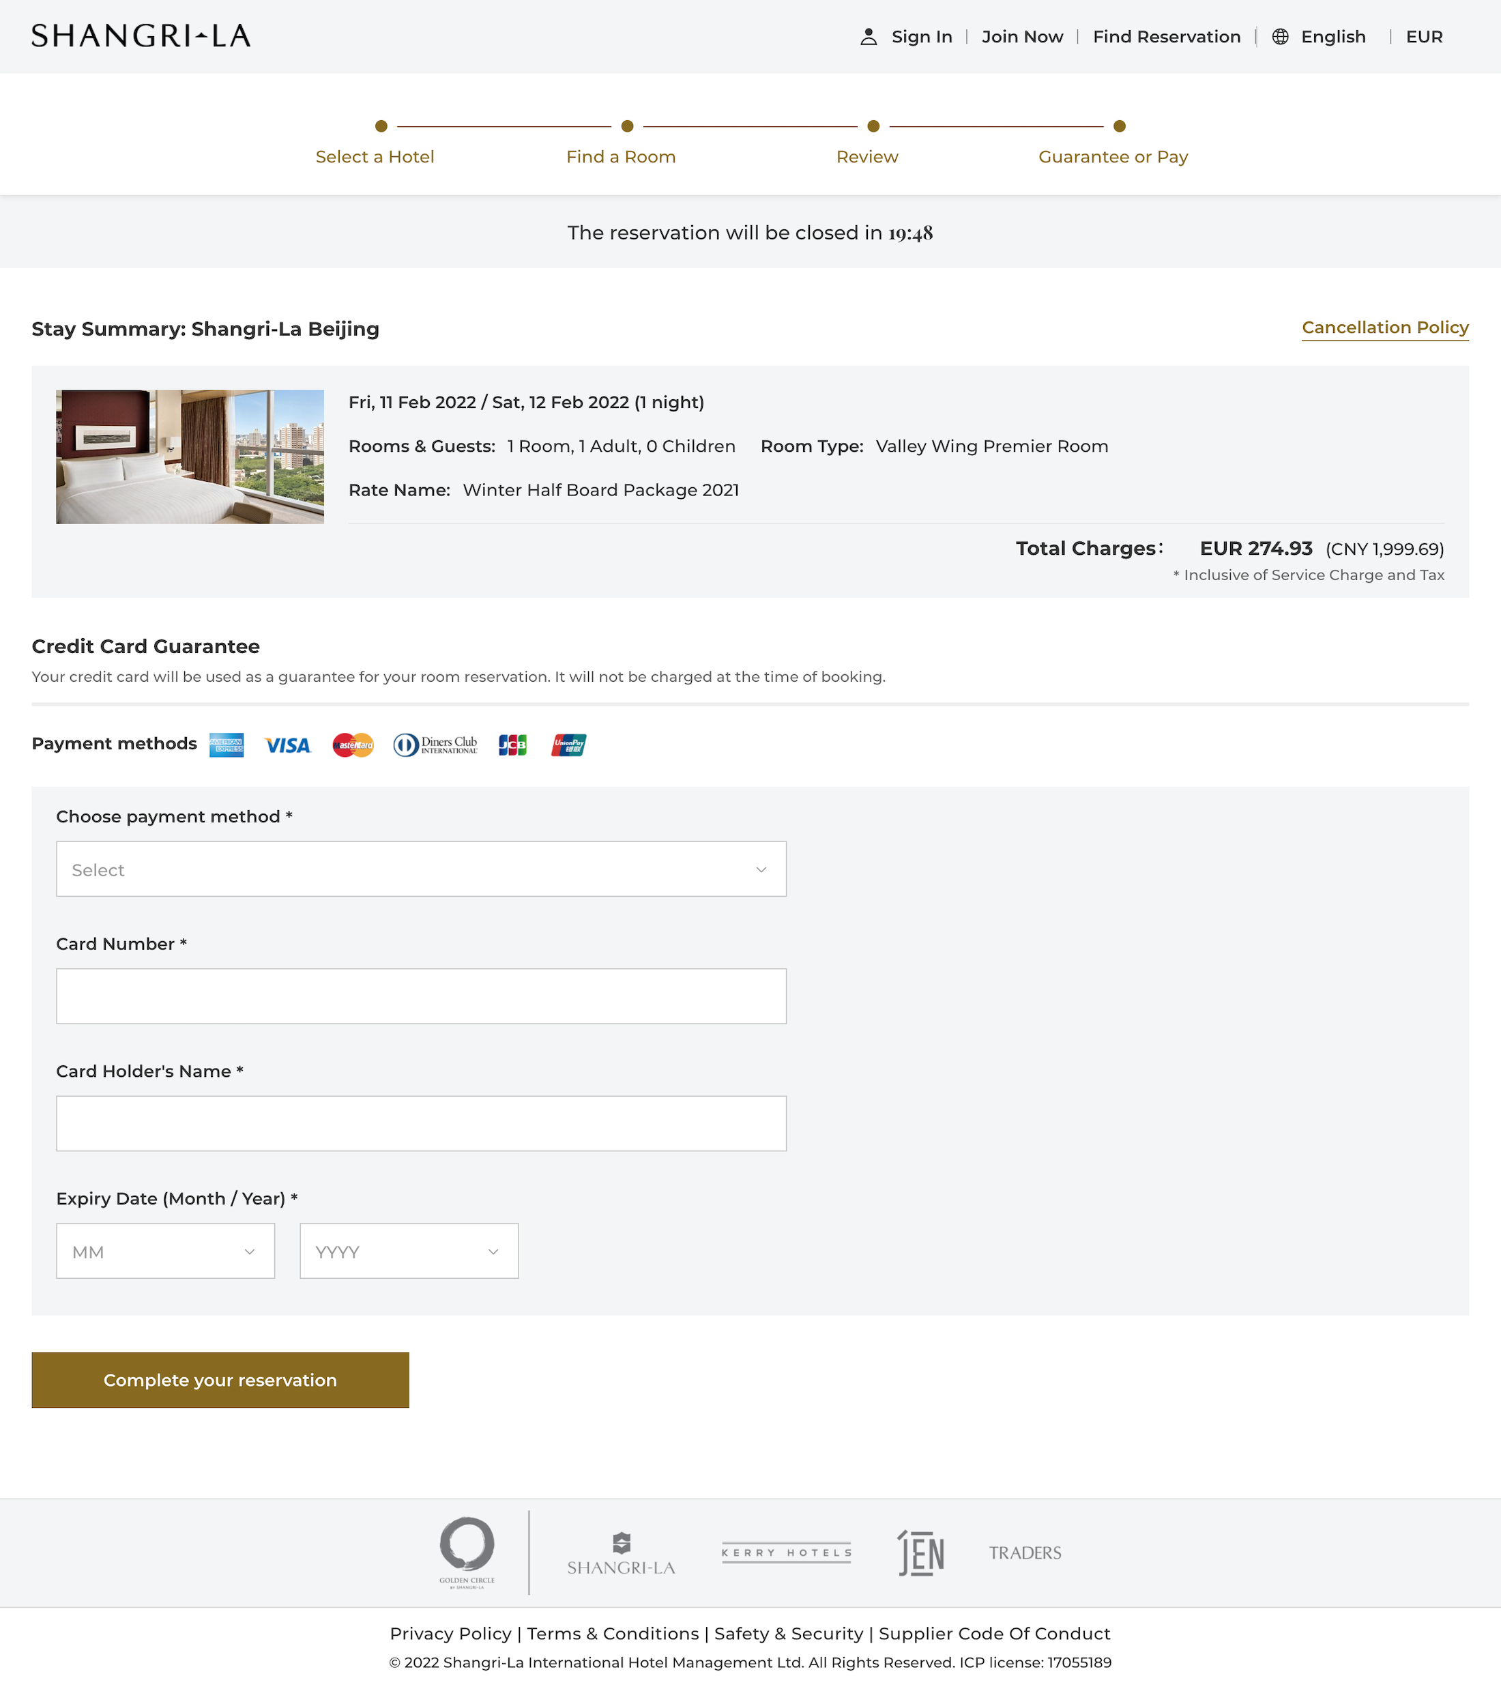Open the expiry year YYYY dropdown

[x=409, y=1251]
